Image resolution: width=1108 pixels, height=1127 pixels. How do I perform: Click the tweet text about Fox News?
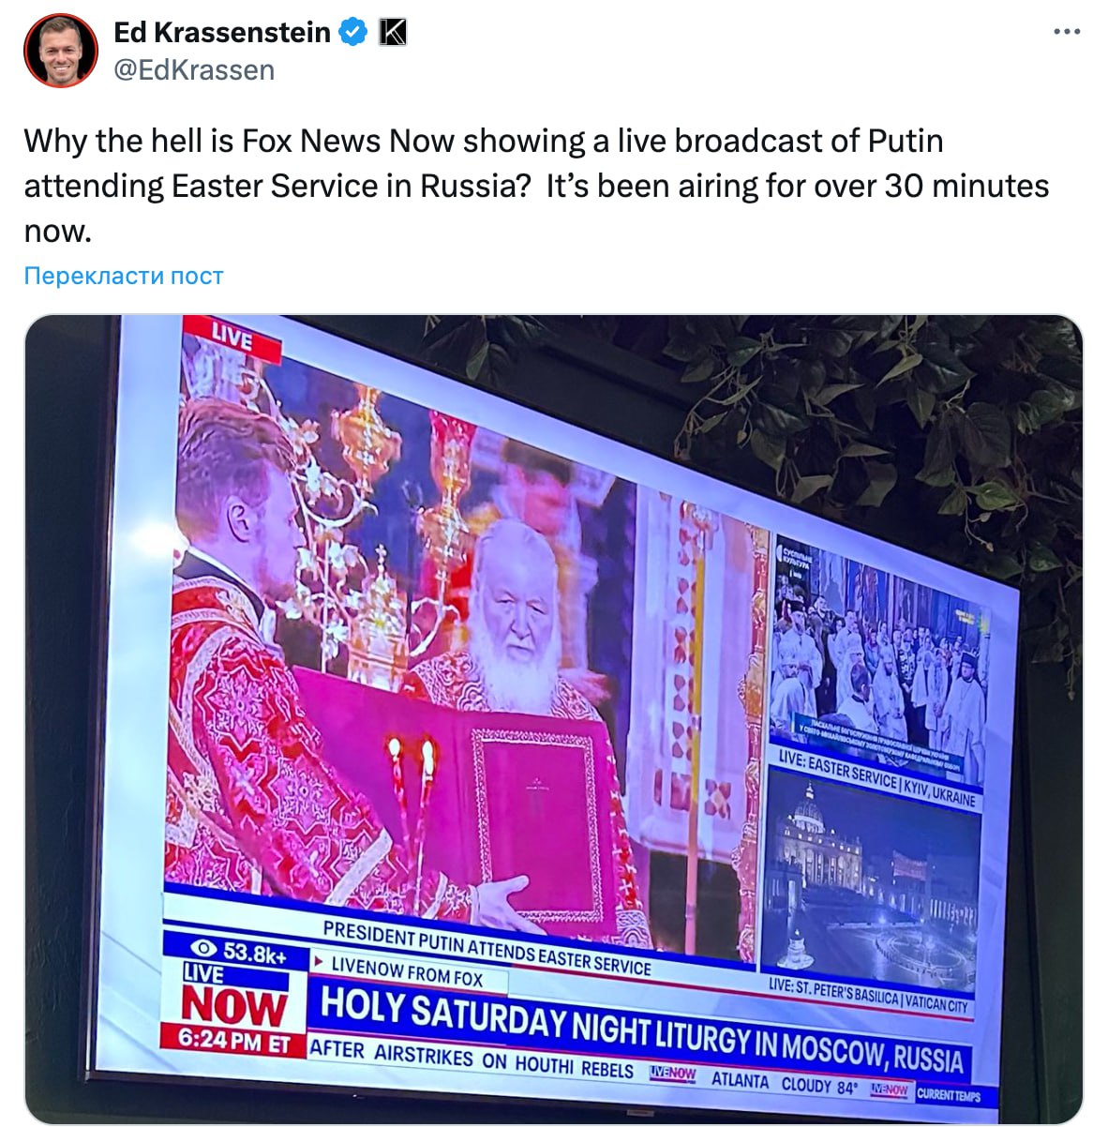(x=536, y=186)
